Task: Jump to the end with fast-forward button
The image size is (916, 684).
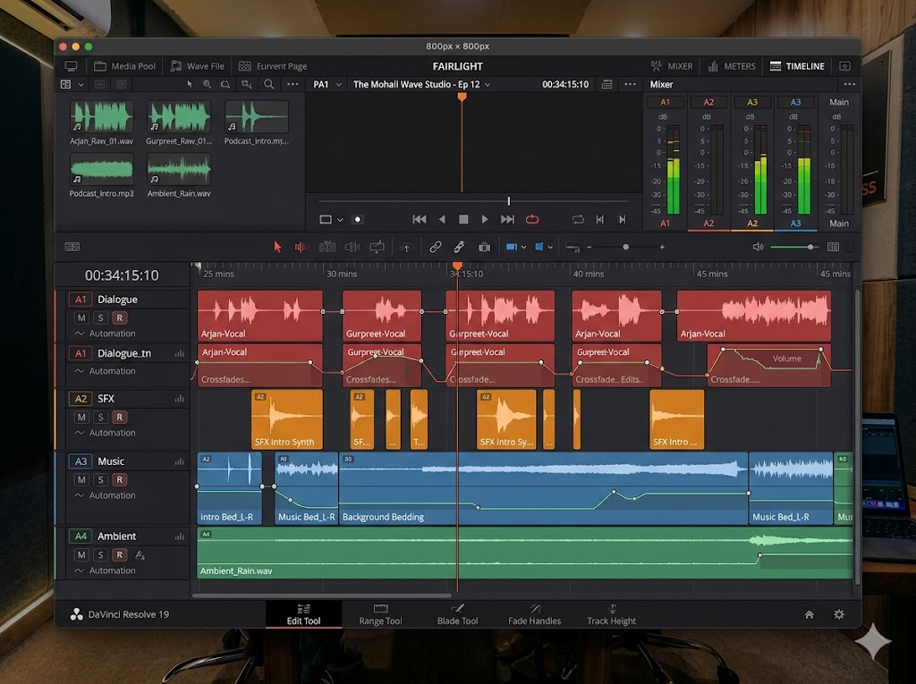Action: coord(507,219)
